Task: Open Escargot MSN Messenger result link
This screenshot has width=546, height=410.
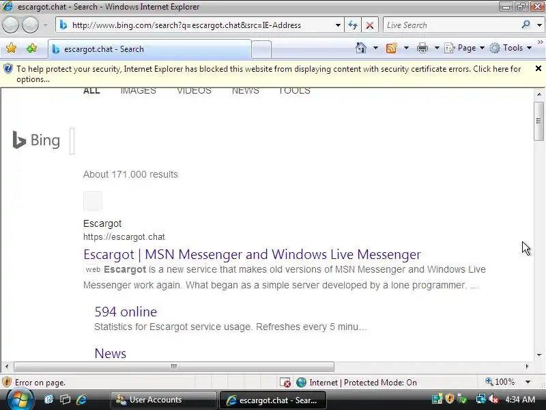Action: 252,254
